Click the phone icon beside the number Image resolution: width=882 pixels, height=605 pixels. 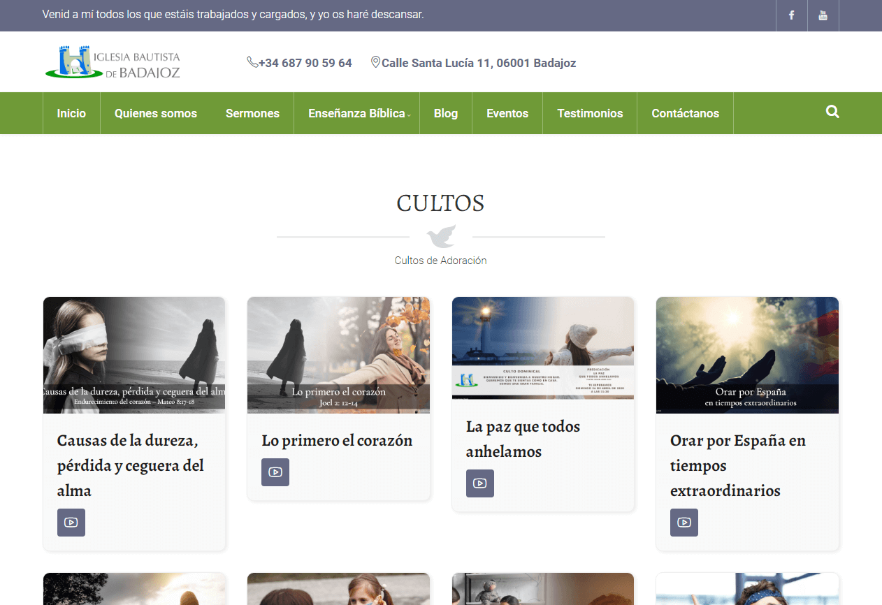[x=252, y=62]
